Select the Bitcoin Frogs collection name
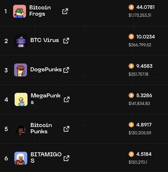This screenshot has width=168, height=172. [40, 11]
